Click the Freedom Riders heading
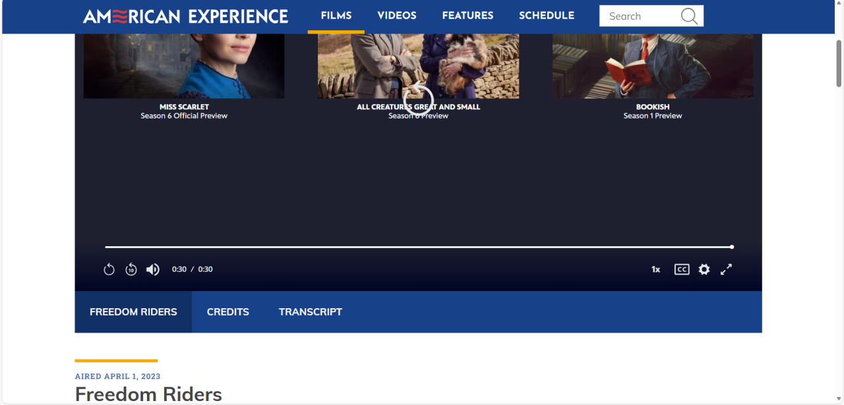The height and width of the screenshot is (405, 844). [x=148, y=394]
